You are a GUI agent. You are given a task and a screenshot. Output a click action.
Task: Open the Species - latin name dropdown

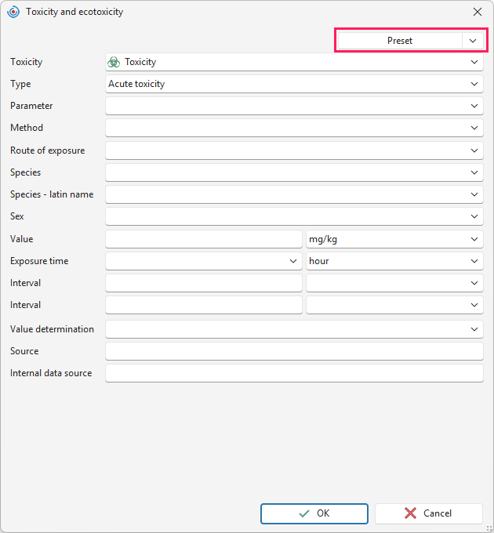(x=294, y=194)
